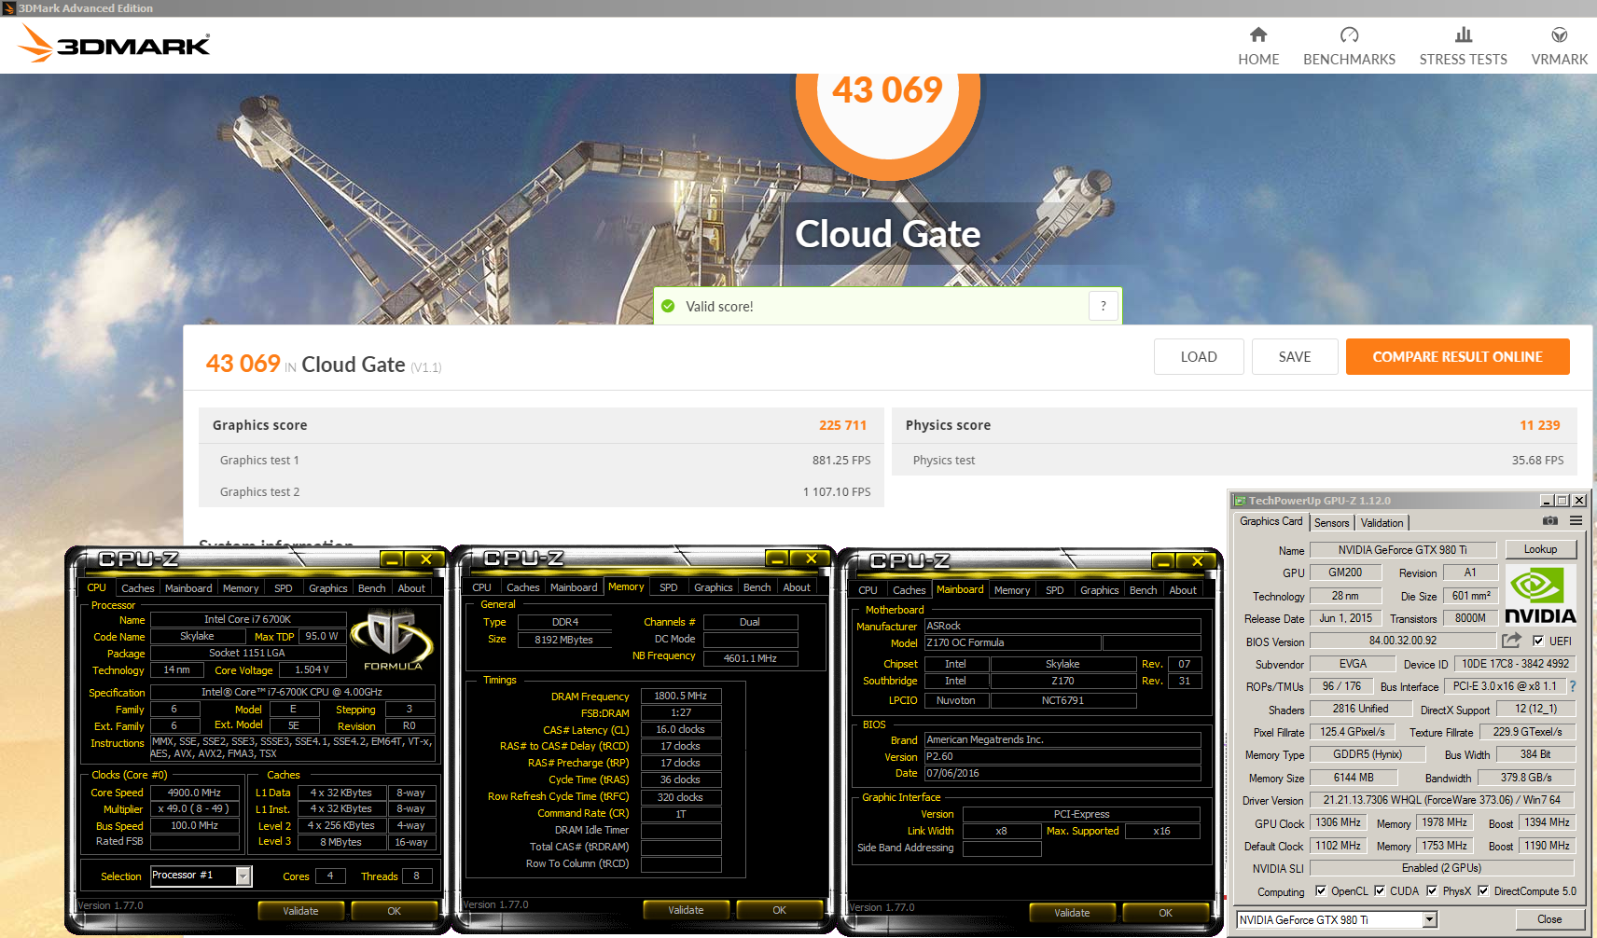Click Validate in CPU-Z Mainboard window
Viewport: 1597px width, 938px height.
coord(1072,913)
